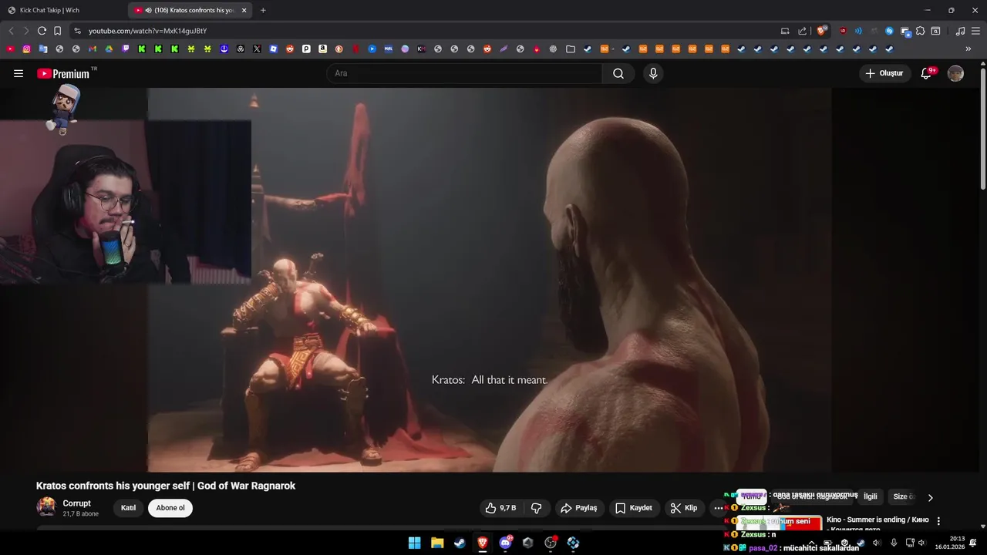Screen dimensions: 987x555
Task: Open the Corrupt channel name link
Action: pos(77,503)
